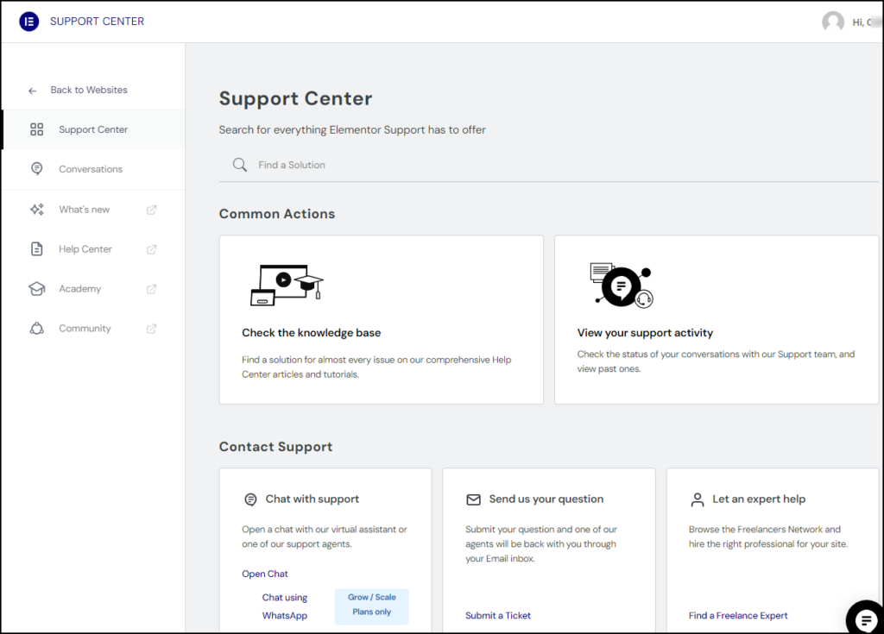This screenshot has height=634, width=884.
Task: Open the Support Center sidebar icon
Action: 36,129
